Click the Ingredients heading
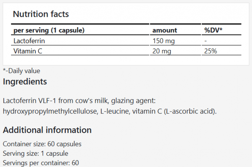252x167 pixels. pyautogui.click(x=25, y=82)
